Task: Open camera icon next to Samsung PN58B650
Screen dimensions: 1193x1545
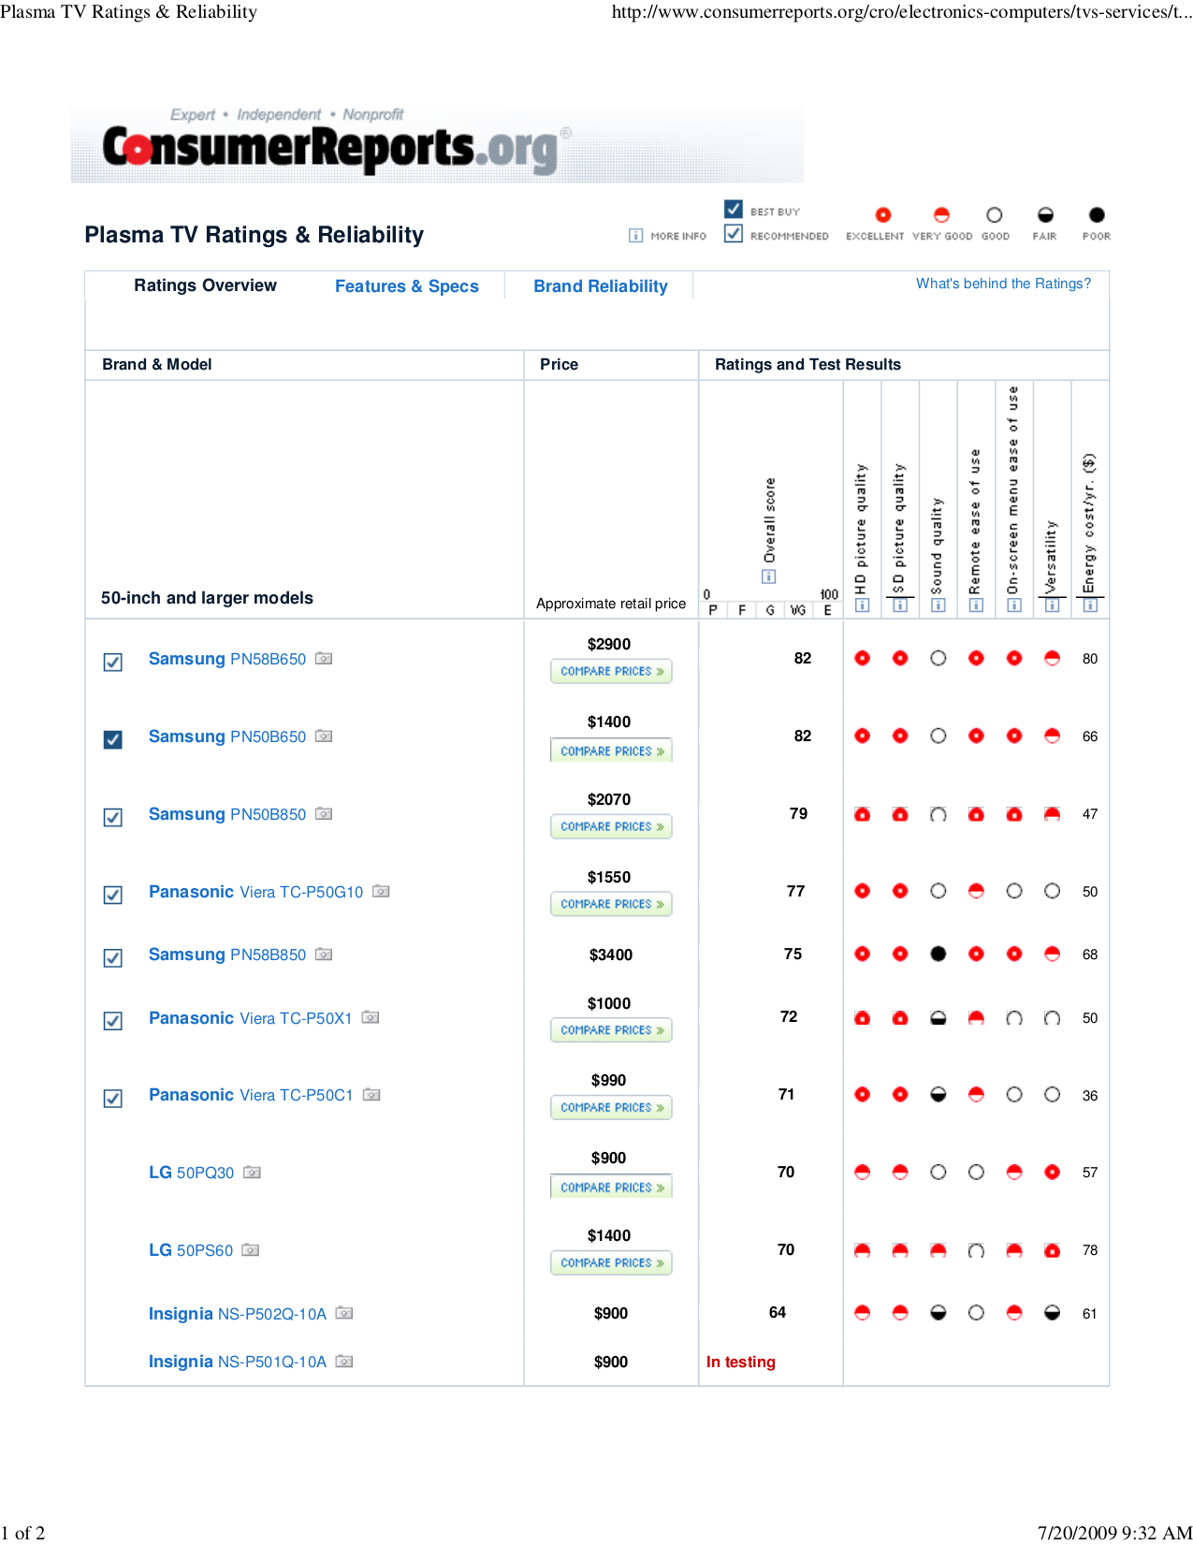Action: point(324,659)
